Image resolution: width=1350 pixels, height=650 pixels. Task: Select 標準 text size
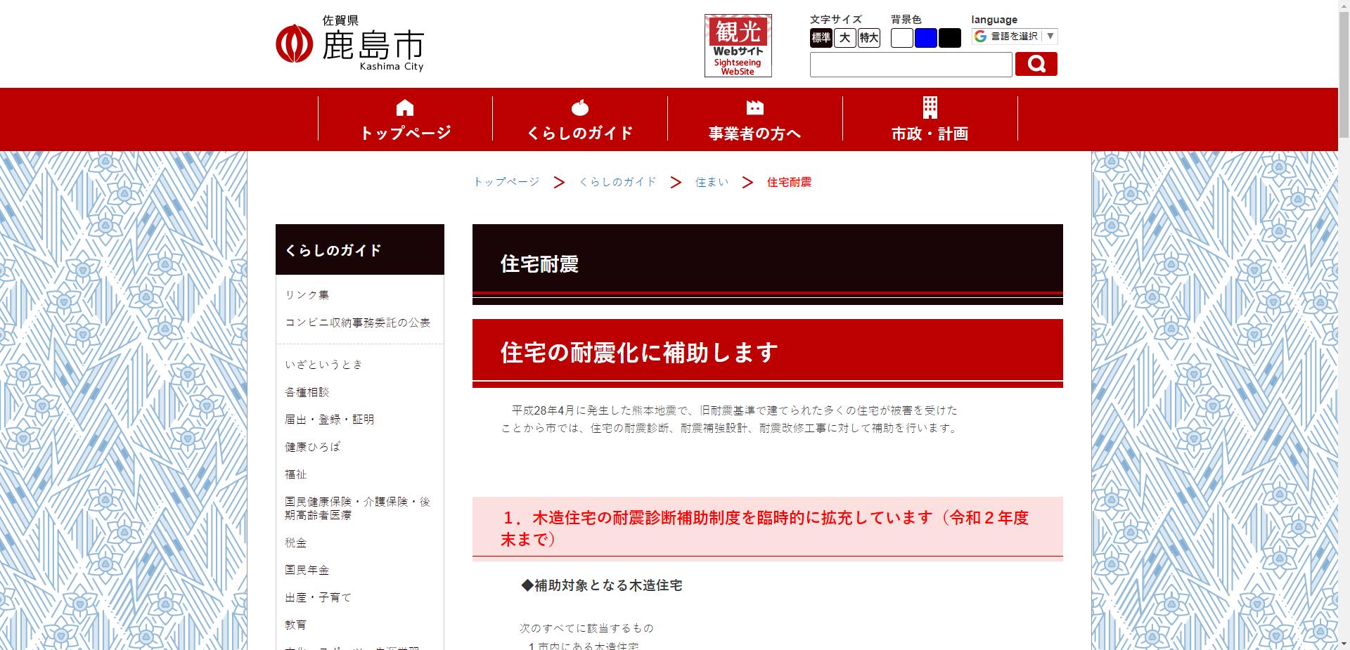tap(821, 39)
